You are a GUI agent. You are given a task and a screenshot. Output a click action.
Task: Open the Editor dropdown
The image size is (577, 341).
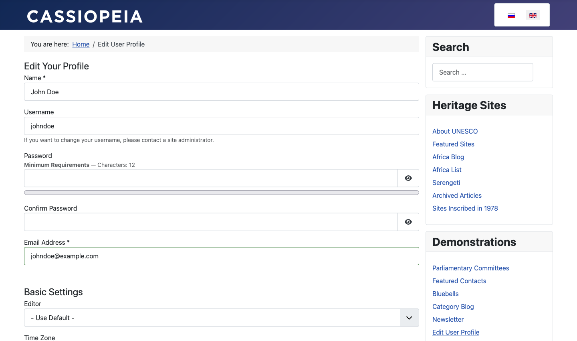(x=222, y=318)
